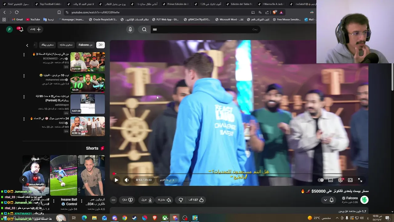Switch to Top Football Celebr tab
The image size is (394, 222).
pyautogui.click(x=48, y=4)
